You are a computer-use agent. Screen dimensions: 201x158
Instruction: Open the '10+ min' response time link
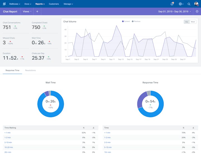coord(107,152)
